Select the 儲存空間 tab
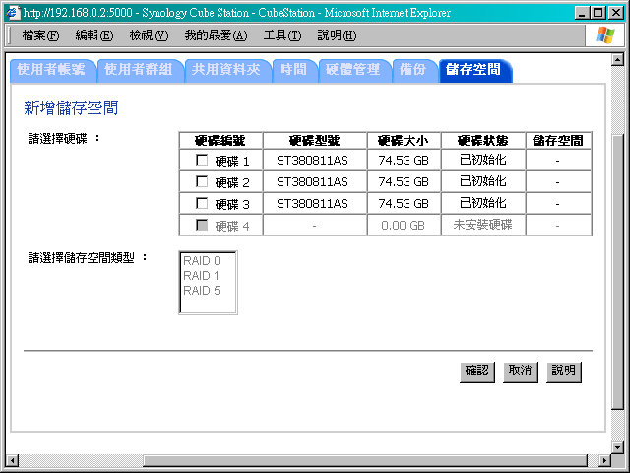Image resolution: width=630 pixels, height=473 pixels. (x=474, y=70)
